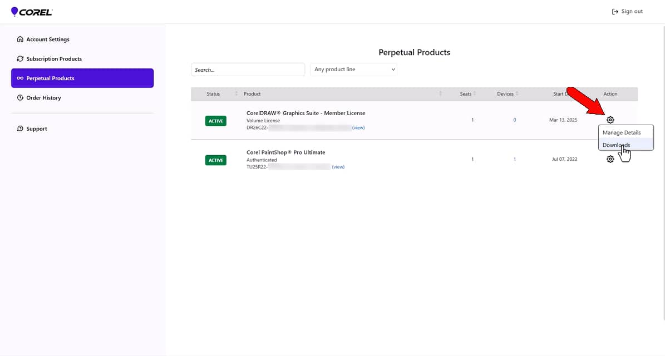Click the Account Settings home icon
Viewport: 665px width, 356px height.
click(20, 39)
